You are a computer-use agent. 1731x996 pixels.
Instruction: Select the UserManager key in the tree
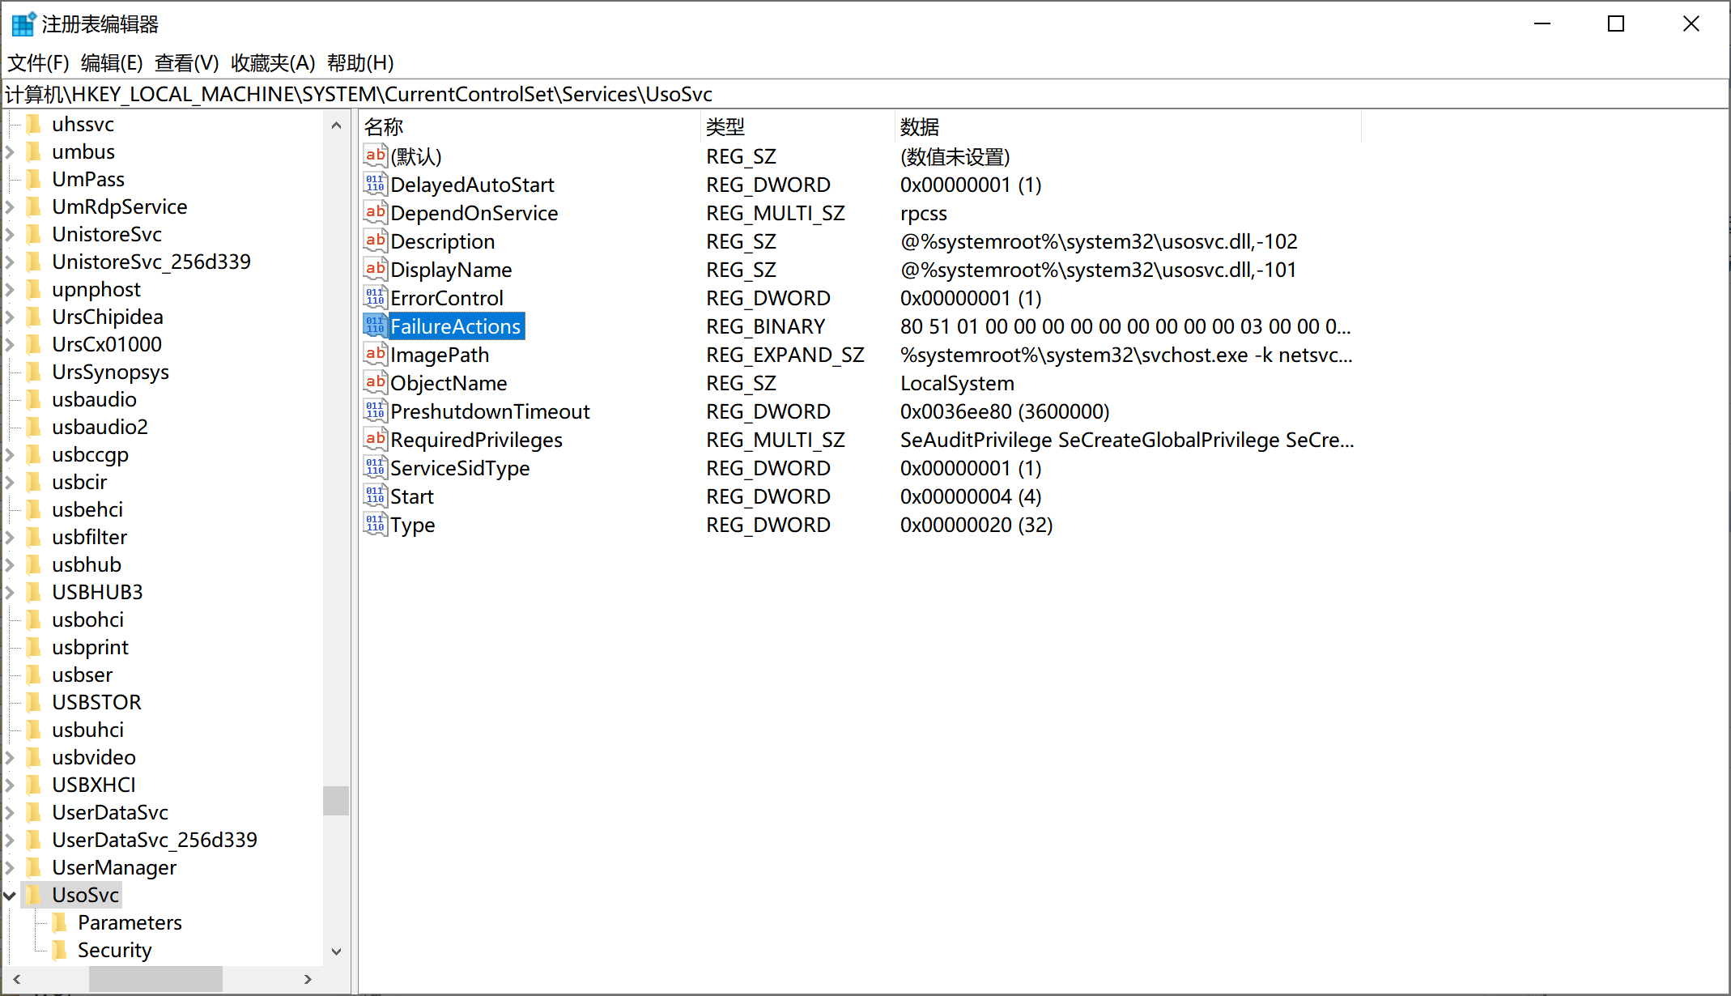[x=113, y=866]
